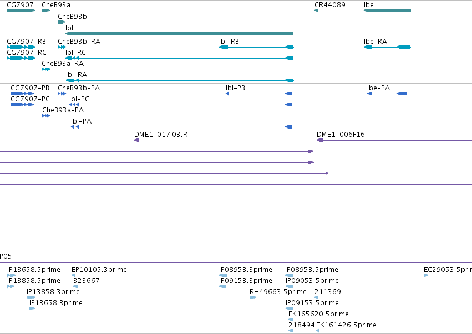Open the CG7907-PC coding sequence label

tap(30, 99)
